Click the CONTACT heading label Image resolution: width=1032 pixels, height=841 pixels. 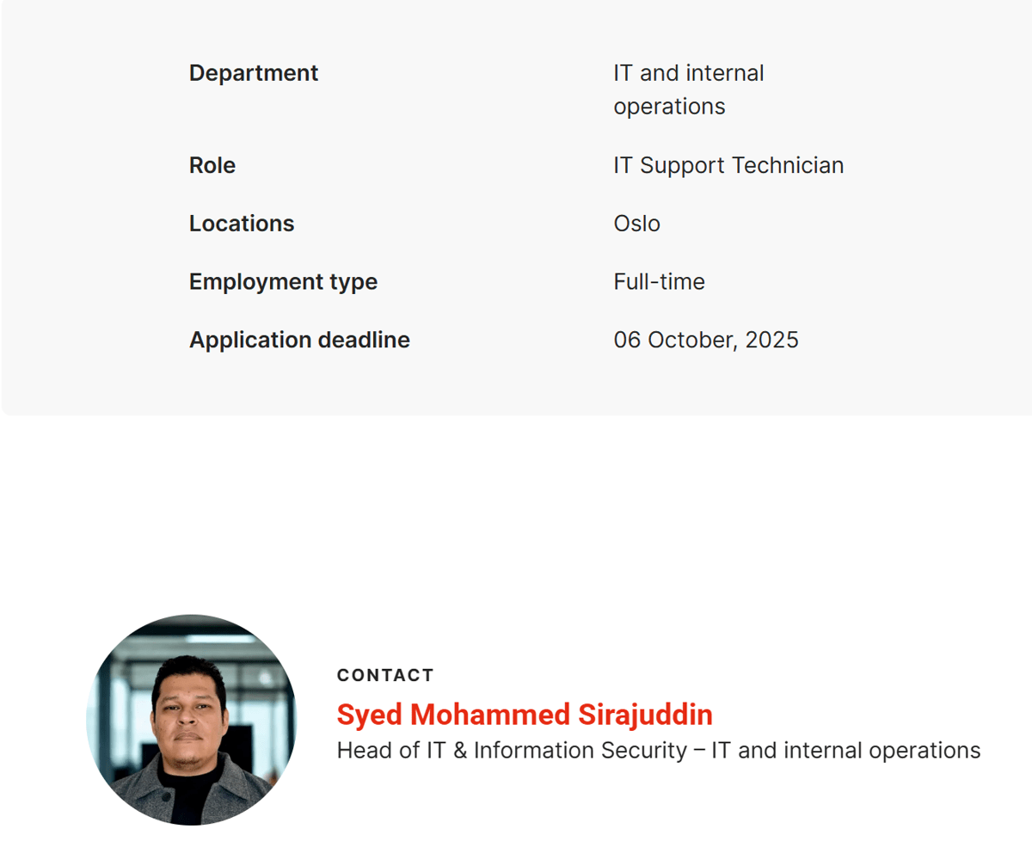pos(385,675)
